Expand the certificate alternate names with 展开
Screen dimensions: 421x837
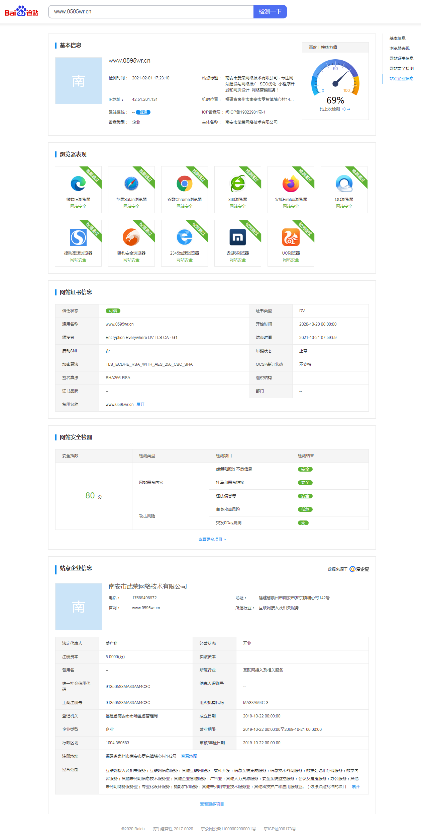[140, 405]
